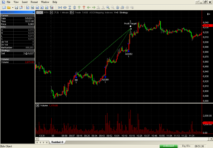Viewport: 213px width, 148px height.
Task: Click the Strategy label in chart status line
Action: pos(123,13)
